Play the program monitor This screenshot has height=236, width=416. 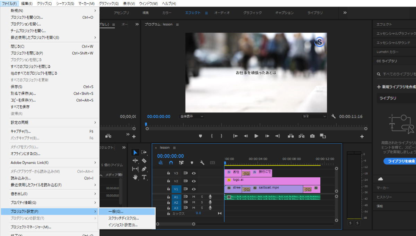(257, 136)
